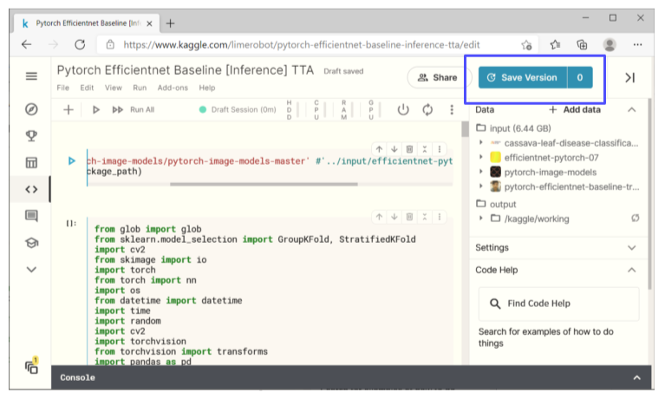The width and height of the screenshot is (665, 399).
Task: Open the Discussions comment icon in sidebar
Action: (31, 216)
